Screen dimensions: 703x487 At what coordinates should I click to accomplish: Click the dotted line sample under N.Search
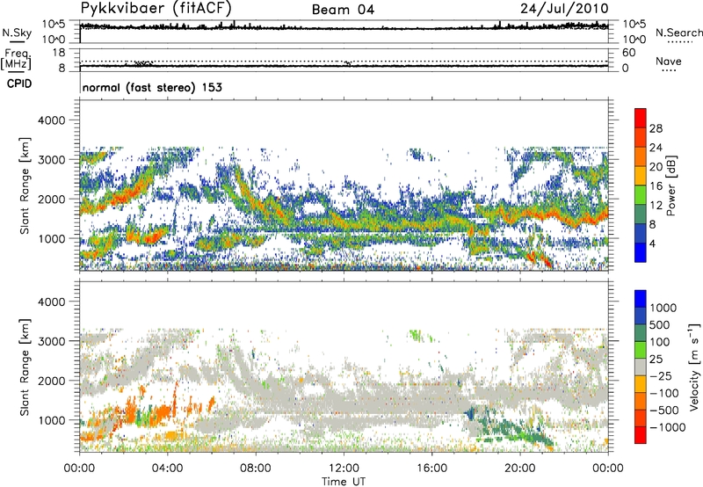tap(680, 42)
